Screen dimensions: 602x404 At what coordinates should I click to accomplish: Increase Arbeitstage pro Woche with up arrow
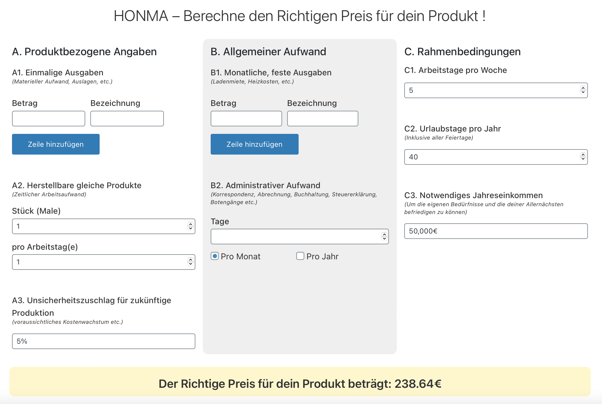point(583,88)
